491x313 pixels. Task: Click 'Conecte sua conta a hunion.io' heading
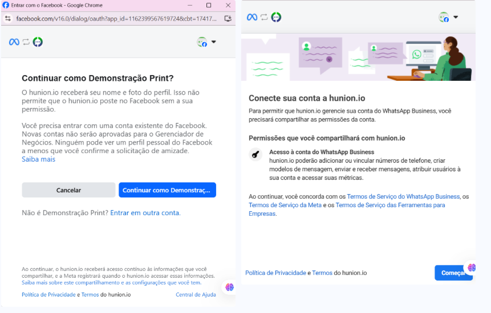(307, 98)
